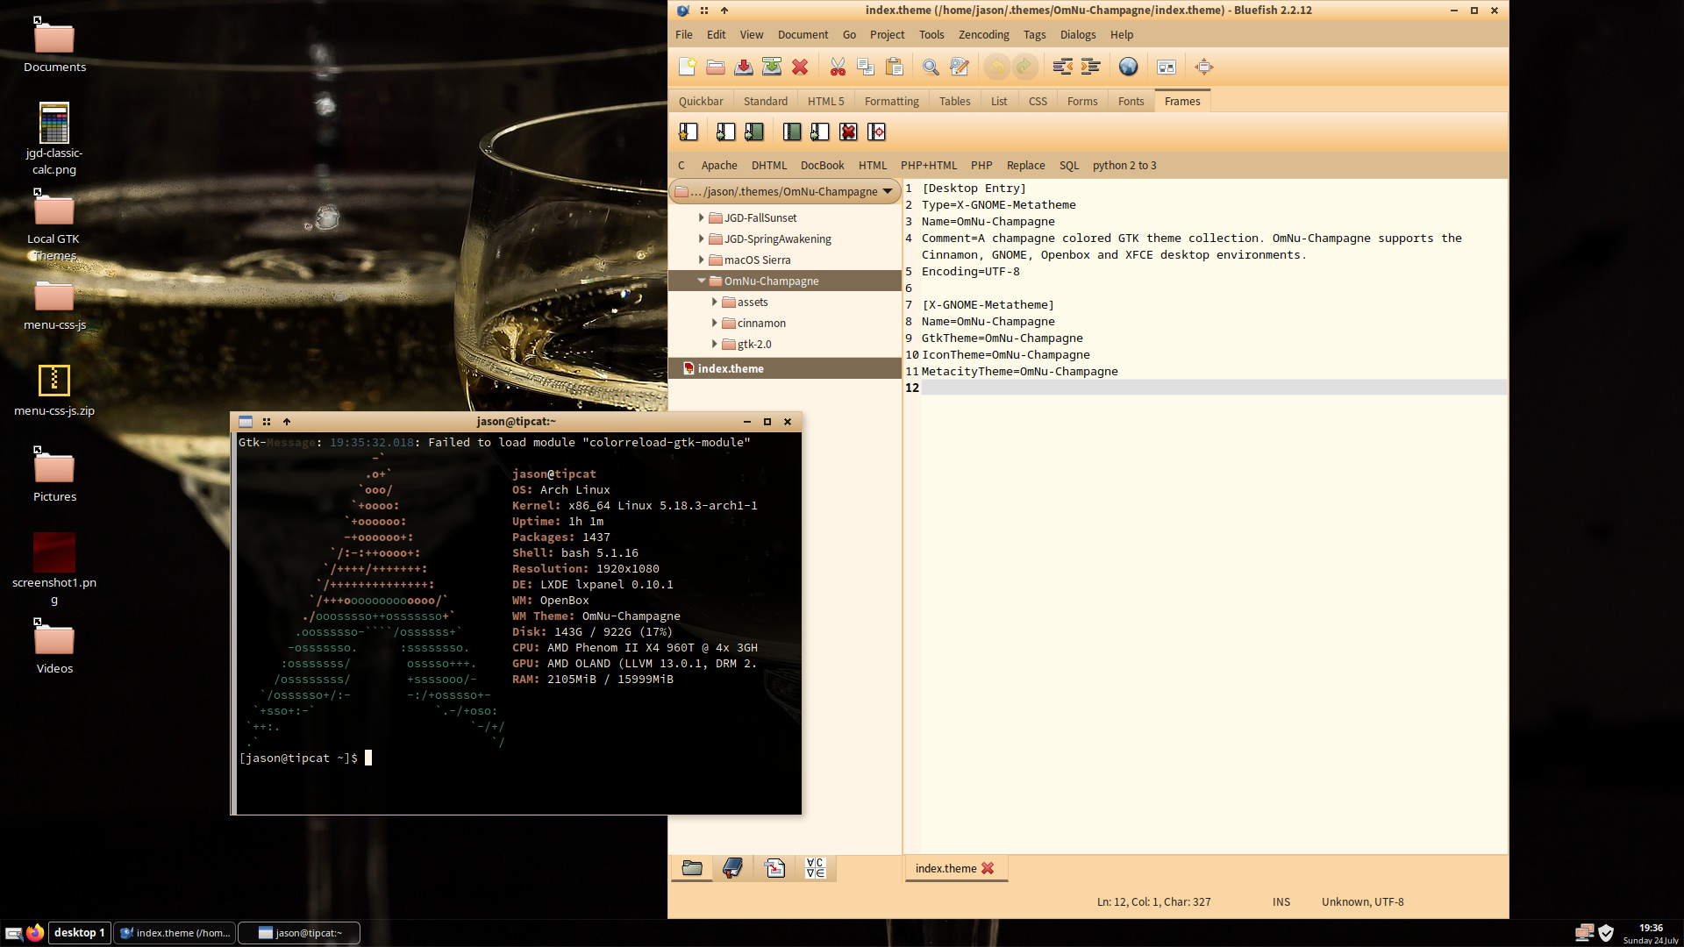The height and width of the screenshot is (947, 1684).
Task: Open the File menu
Action: (684, 35)
